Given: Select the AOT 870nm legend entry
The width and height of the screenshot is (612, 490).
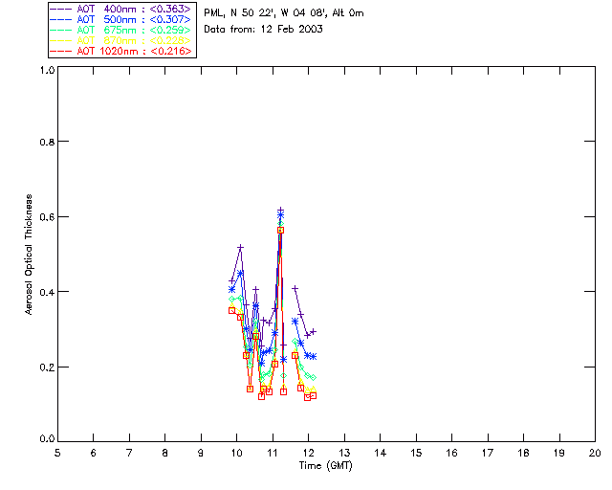Looking at the screenshot, I should 120,40.
